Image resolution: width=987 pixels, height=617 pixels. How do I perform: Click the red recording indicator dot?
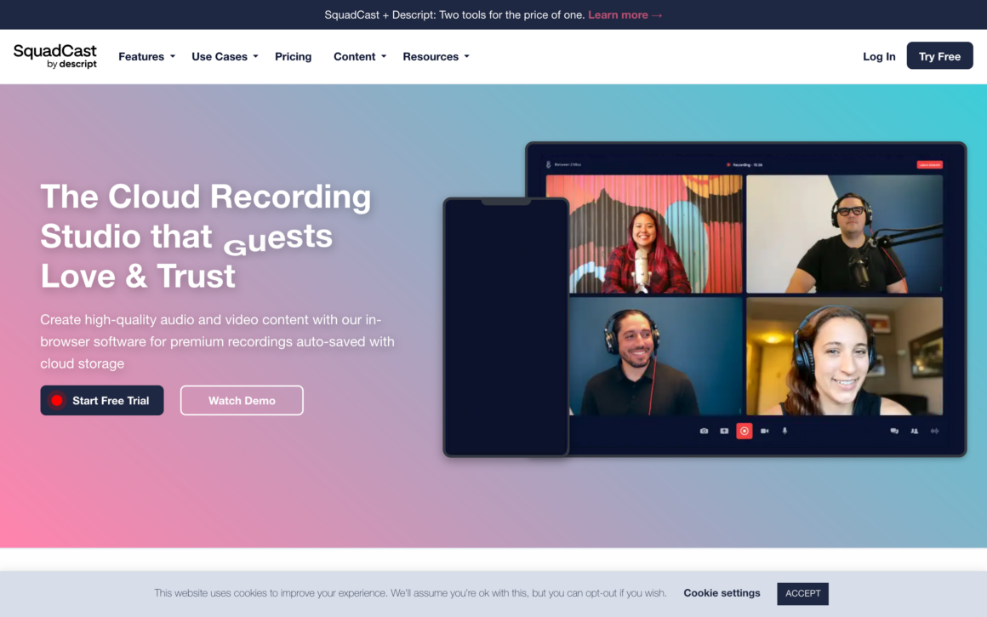point(729,164)
